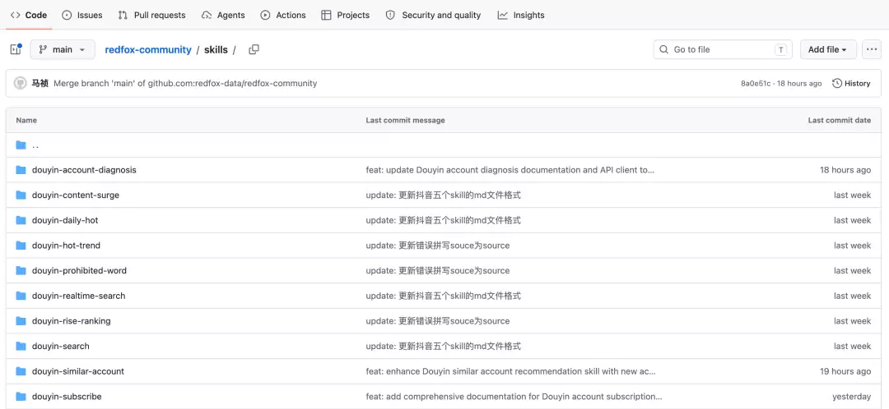Screen dimensions: 889x409
Task: Open the douyin-prohibited-word folder
Action: click(x=79, y=270)
